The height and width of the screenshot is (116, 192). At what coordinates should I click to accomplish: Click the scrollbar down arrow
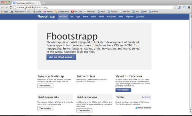click(x=190, y=112)
